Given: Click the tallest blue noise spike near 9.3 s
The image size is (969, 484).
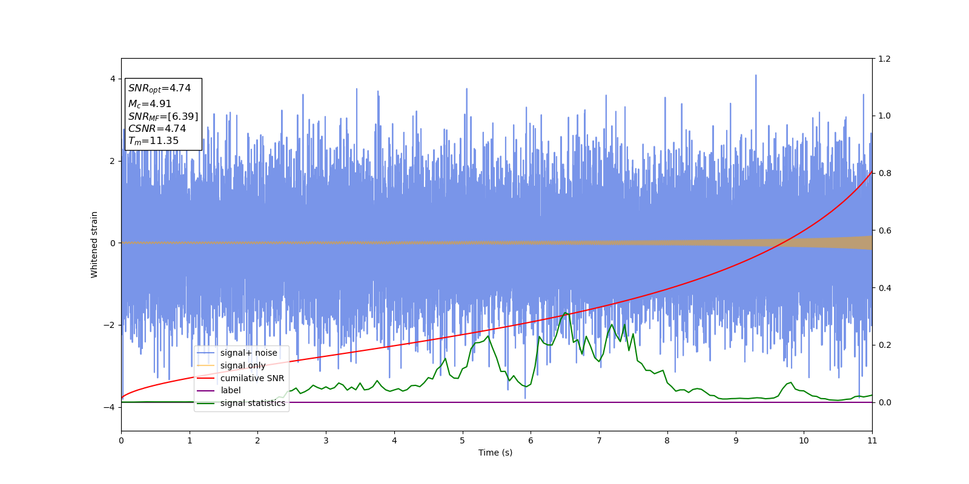Looking at the screenshot, I should (756, 76).
